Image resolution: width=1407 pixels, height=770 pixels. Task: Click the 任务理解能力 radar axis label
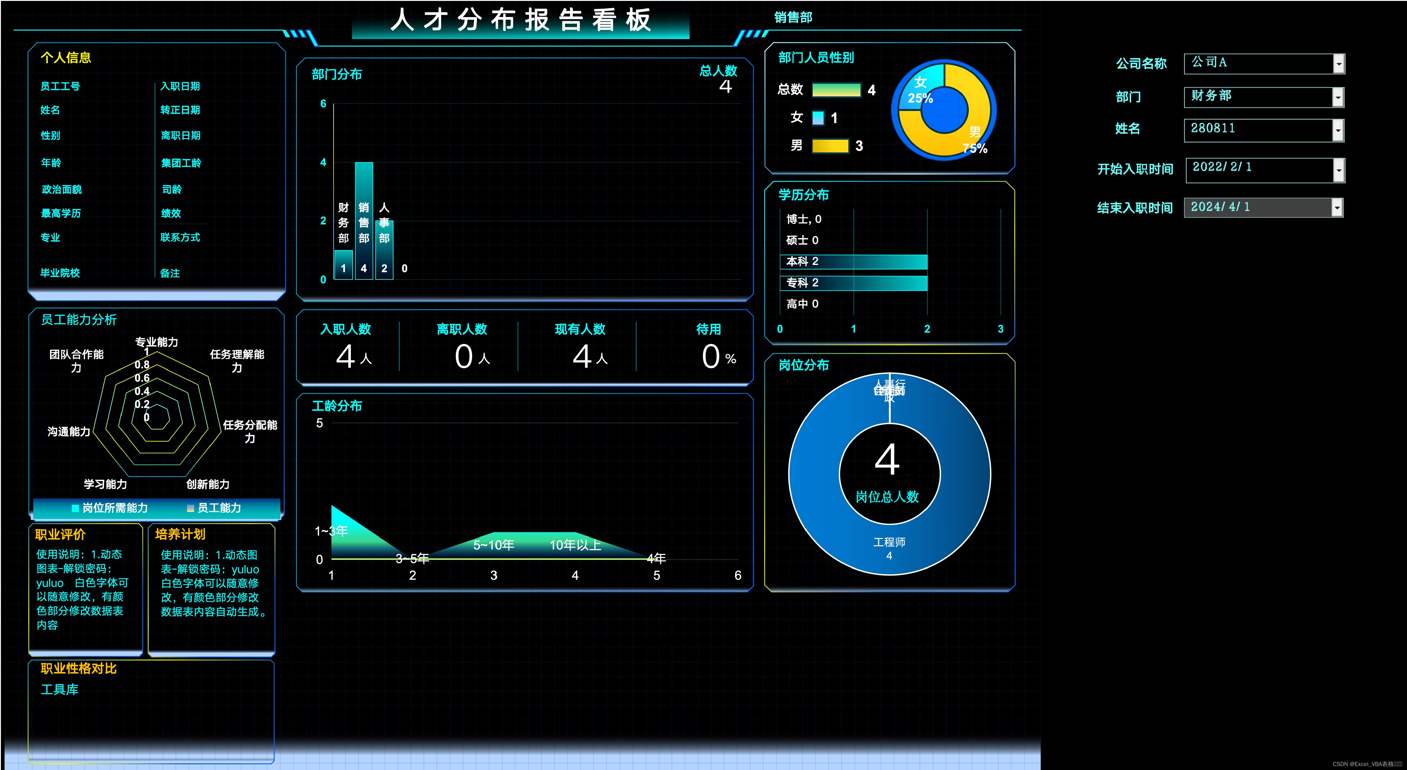(237, 361)
